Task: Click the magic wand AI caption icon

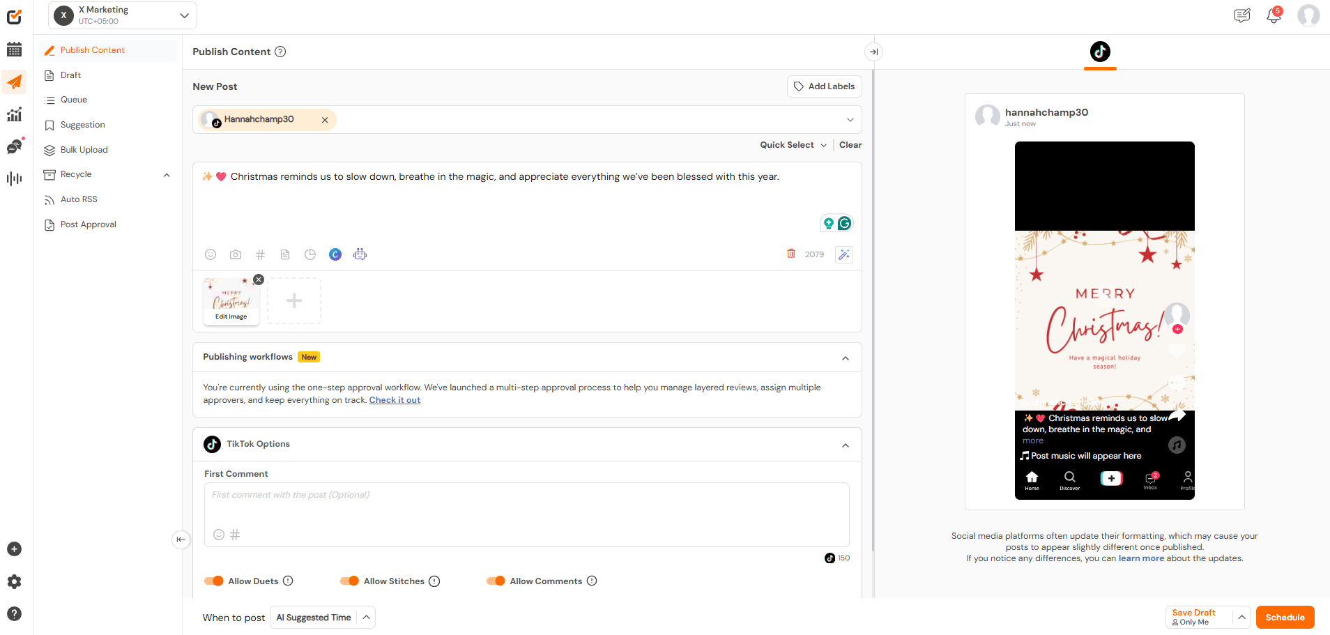Action: (x=843, y=254)
